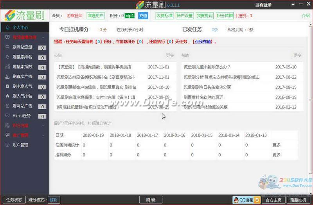
Task: Click the 我要提现 withdraw button
Action: pos(205,16)
